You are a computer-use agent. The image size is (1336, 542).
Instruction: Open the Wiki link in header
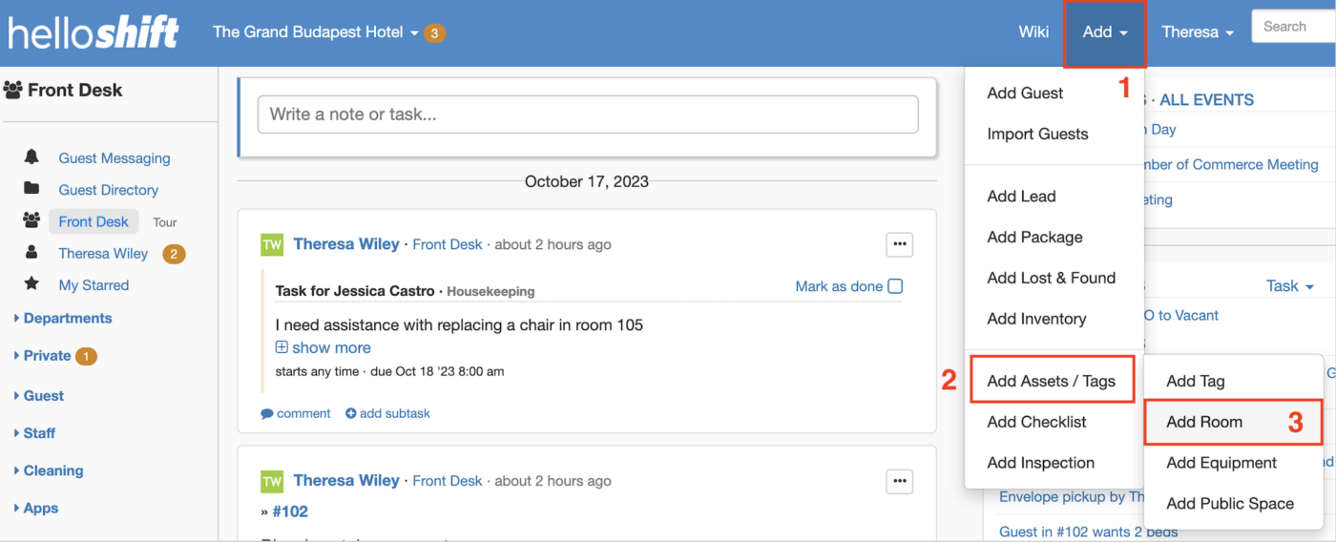coord(1033,32)
